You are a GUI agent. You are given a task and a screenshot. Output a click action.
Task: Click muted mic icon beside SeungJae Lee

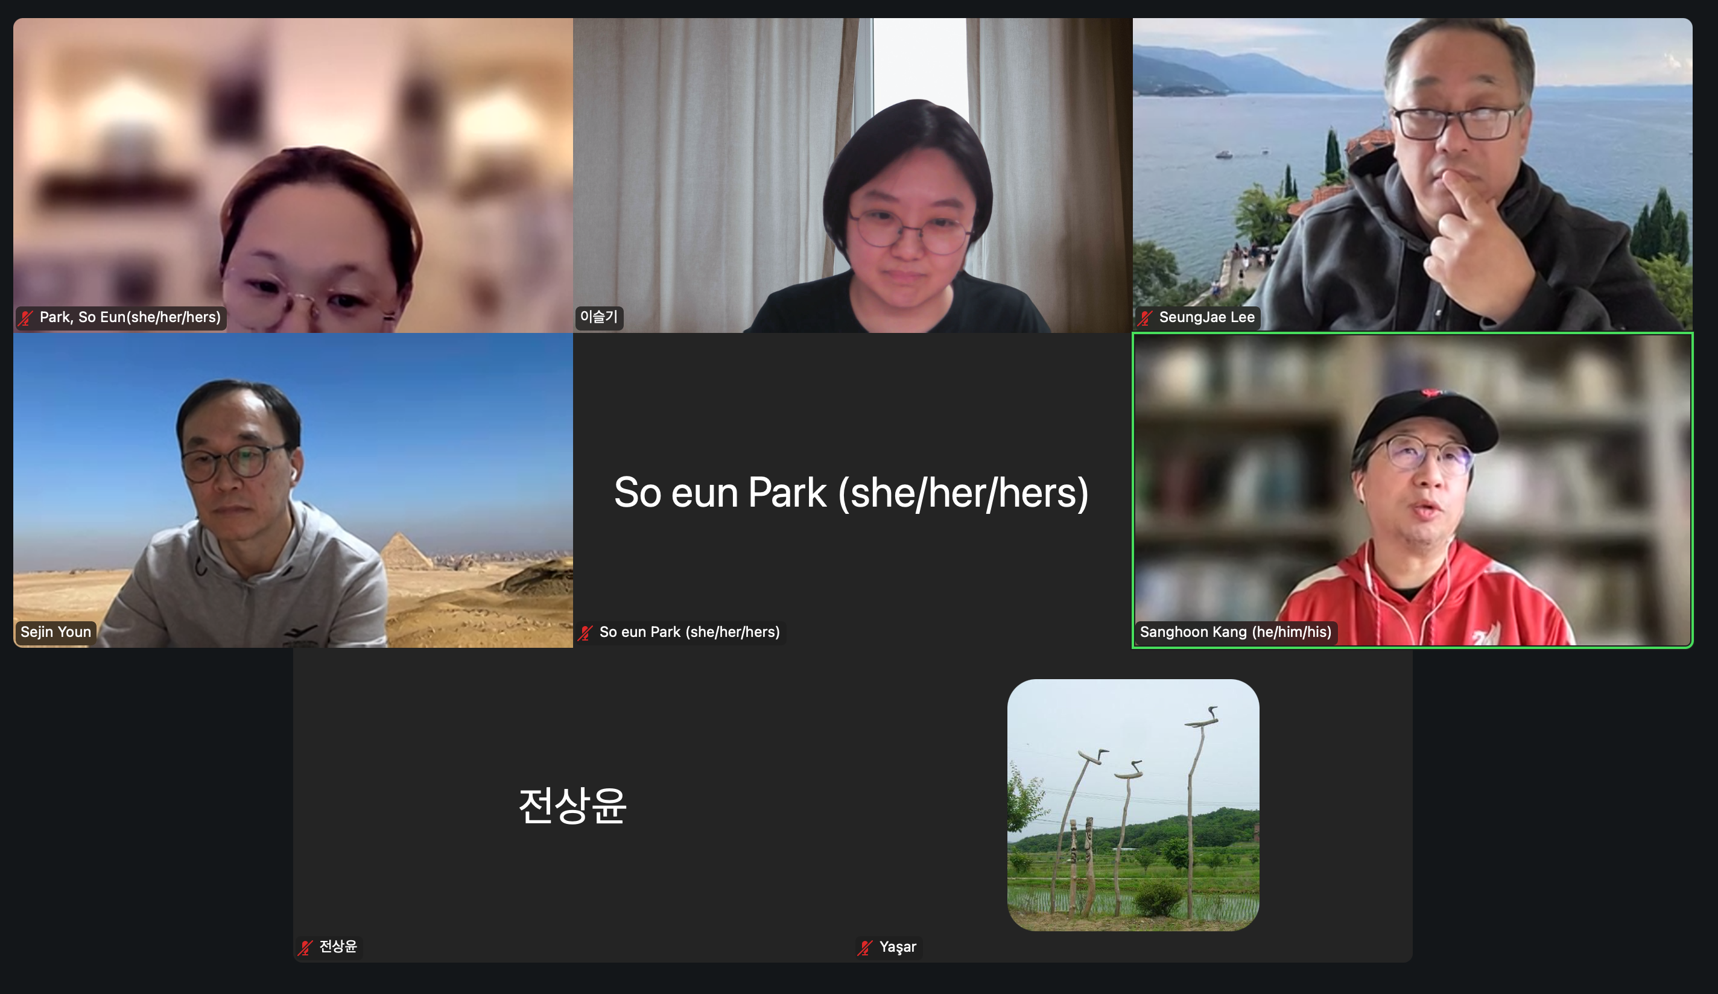click(x=1146, y=318)
